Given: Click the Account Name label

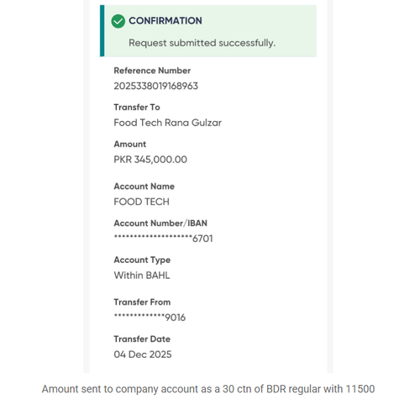Looking at the screenshot, I should coord(144,187).
